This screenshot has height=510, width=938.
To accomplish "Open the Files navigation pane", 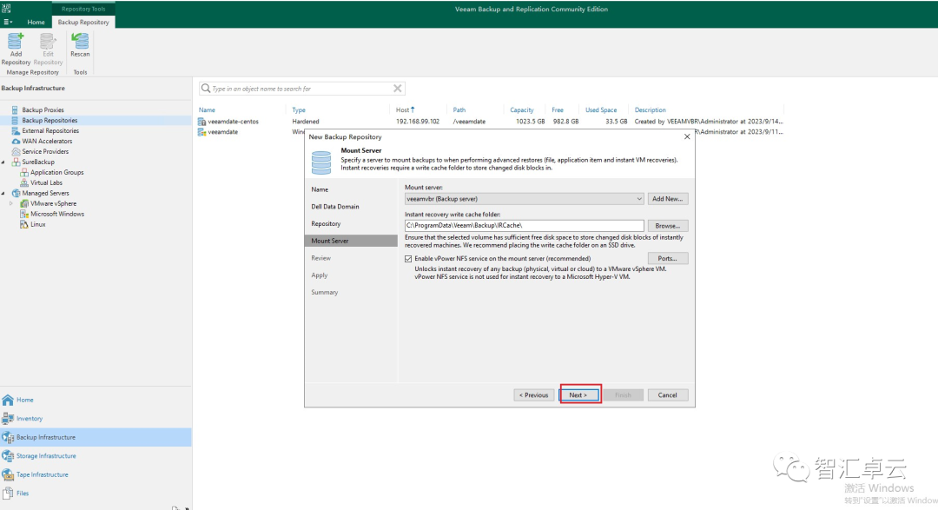I will click(96, 493).
